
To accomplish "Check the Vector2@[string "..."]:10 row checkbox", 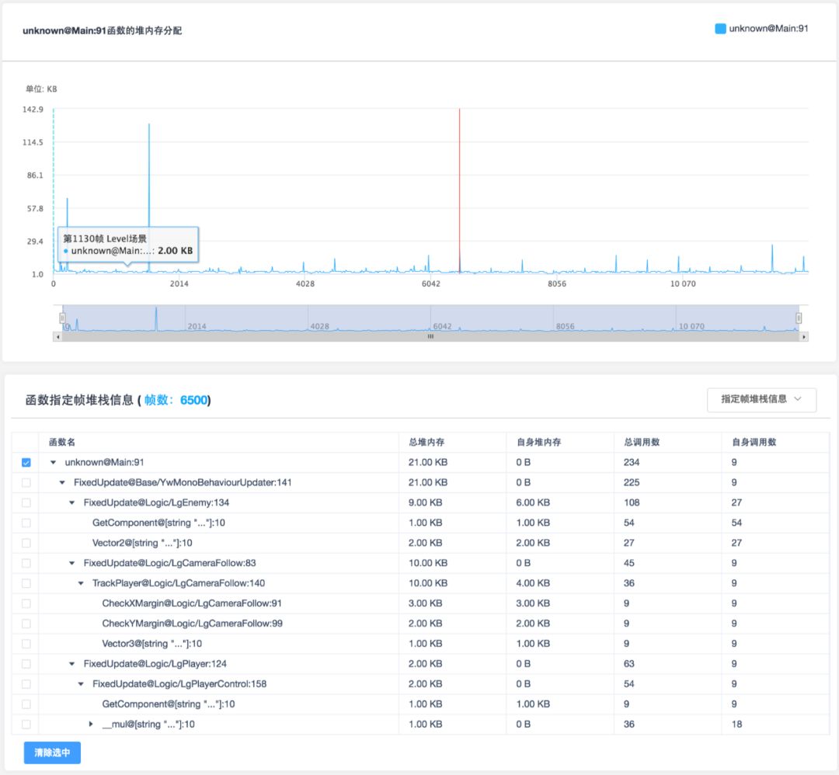I will (x=26, y=544).
